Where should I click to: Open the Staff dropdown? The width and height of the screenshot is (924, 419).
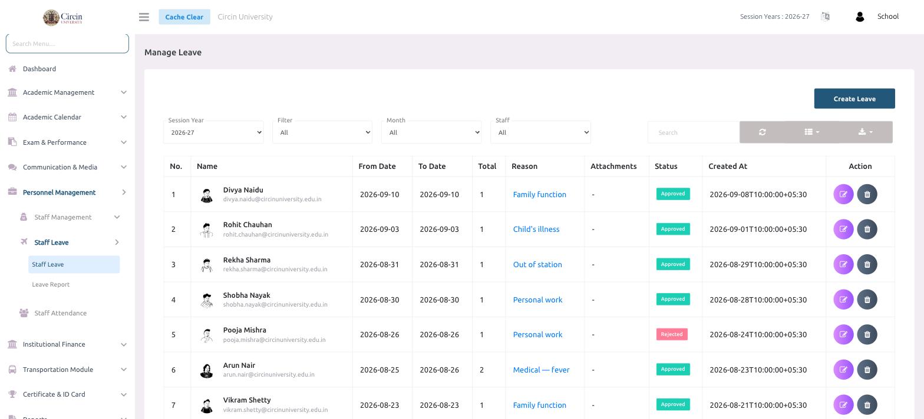[540, 132]
